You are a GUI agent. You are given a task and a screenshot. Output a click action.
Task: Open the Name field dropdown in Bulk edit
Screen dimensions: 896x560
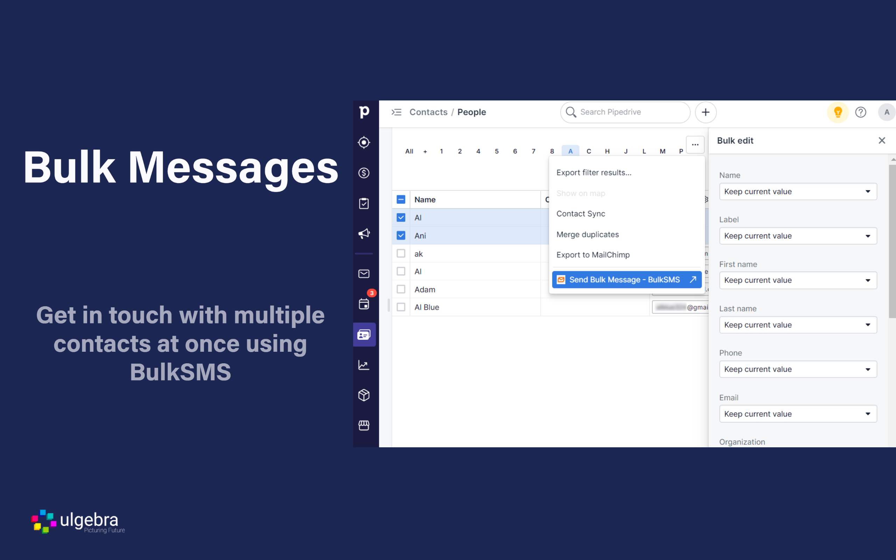[798, 191]
